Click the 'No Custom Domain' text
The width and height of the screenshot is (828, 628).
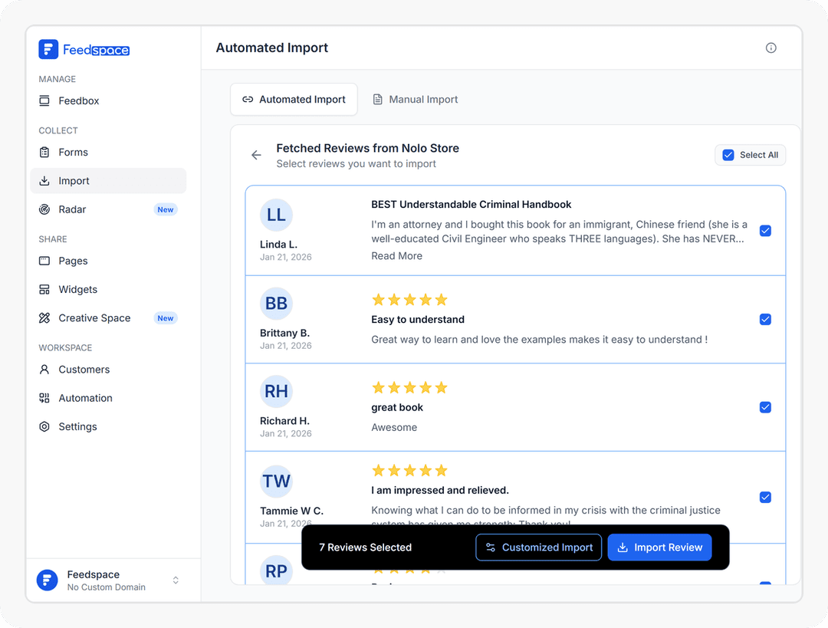coord(106,587)
